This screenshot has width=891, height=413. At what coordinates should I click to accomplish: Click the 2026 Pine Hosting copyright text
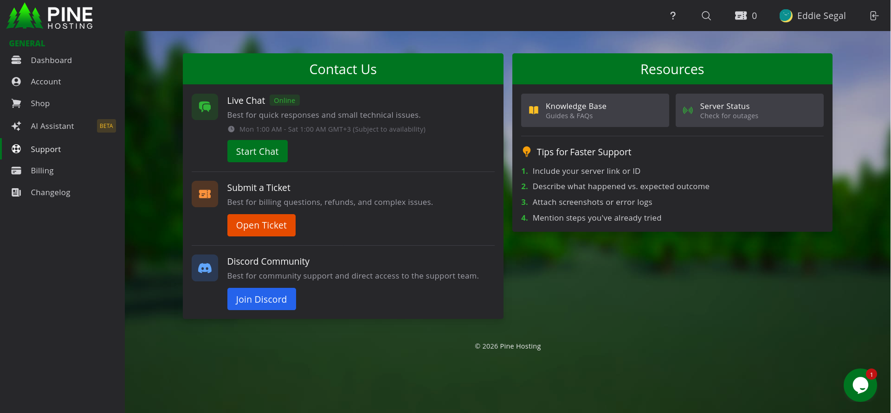[508, 346]
